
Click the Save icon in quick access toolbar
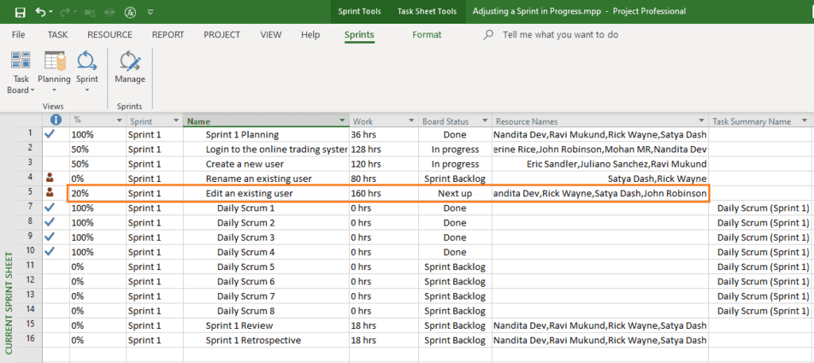[x=20, y=12]
